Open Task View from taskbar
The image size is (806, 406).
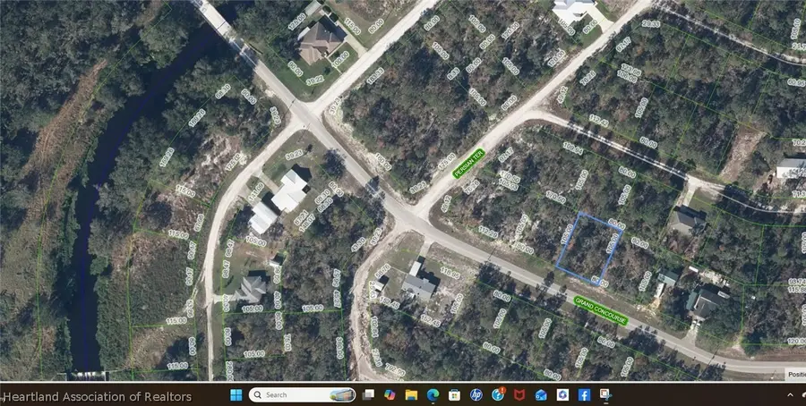(x=368, y=394)
